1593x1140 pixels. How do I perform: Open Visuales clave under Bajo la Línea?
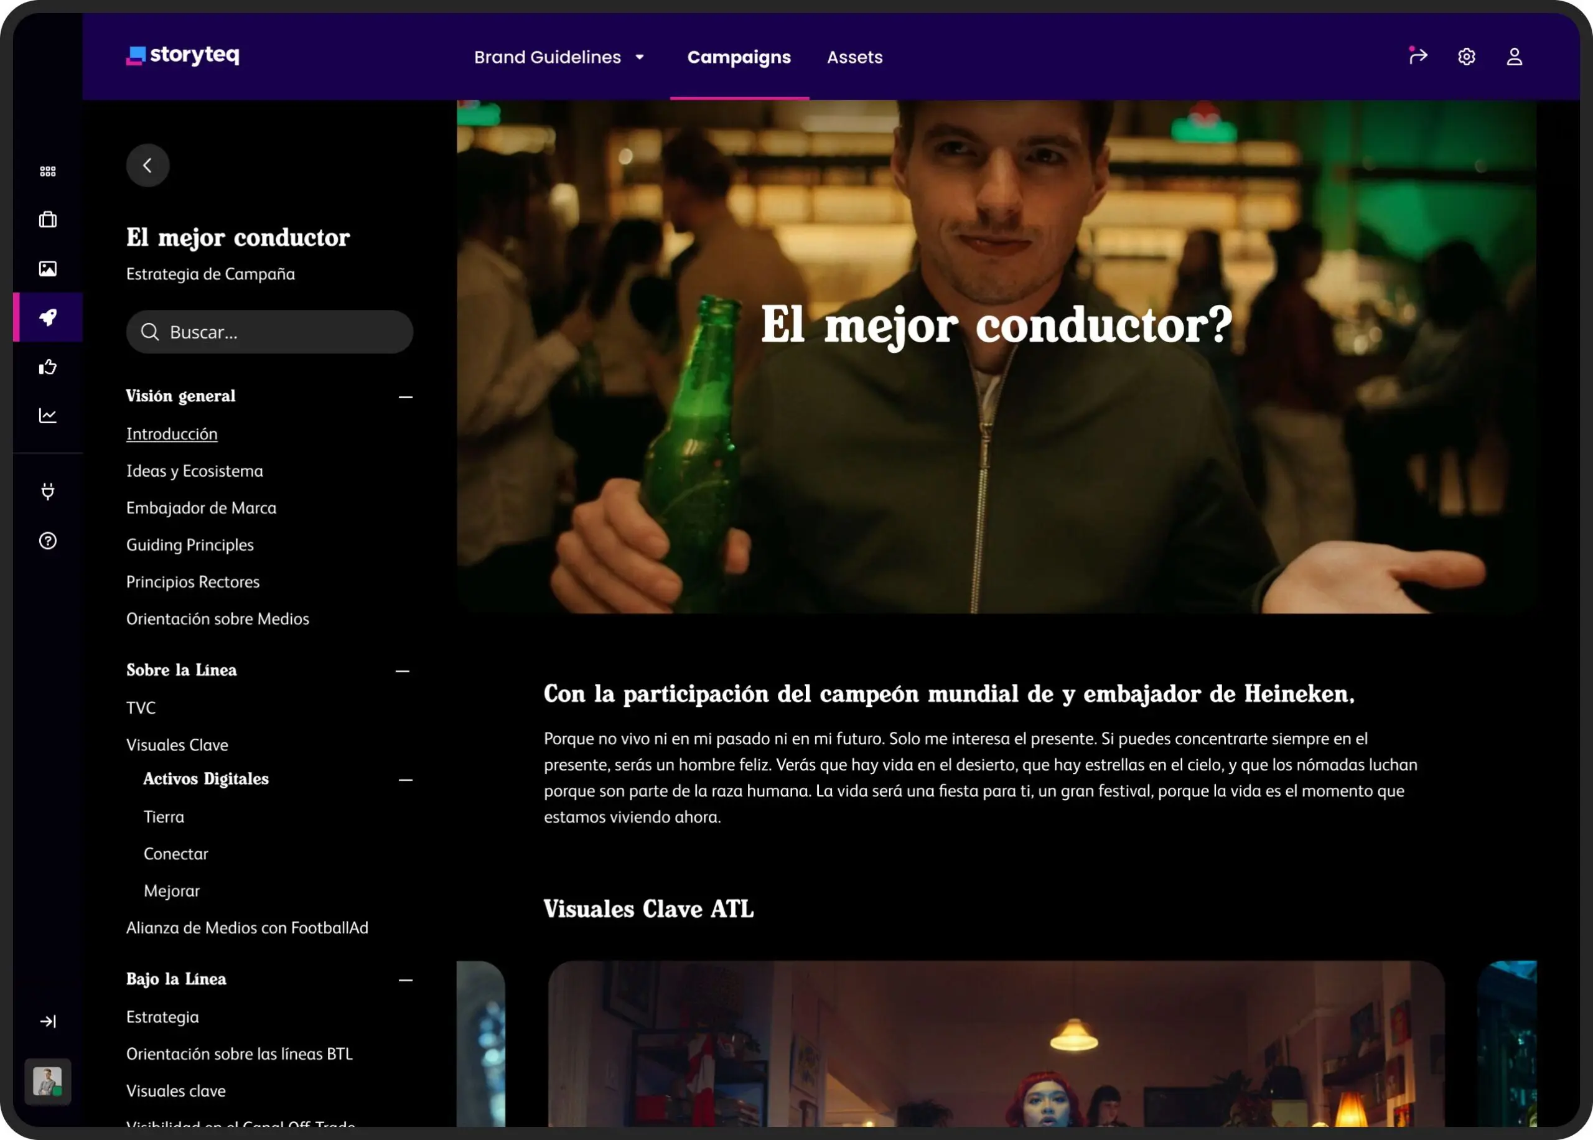click(x=176, y=1091)
